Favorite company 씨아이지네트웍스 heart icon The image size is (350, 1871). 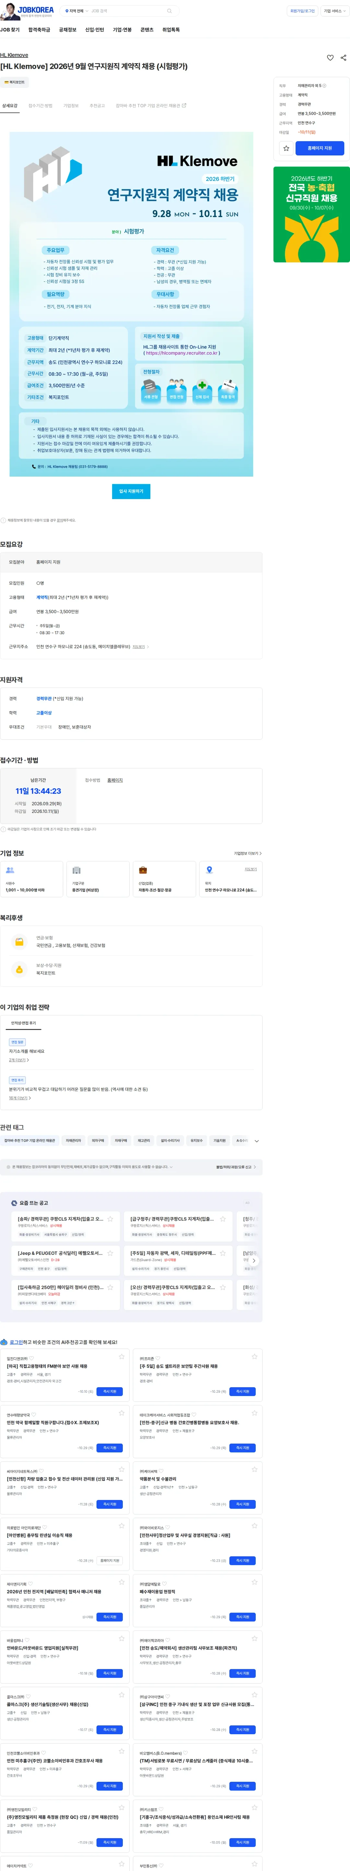(x=42, y=1471)
